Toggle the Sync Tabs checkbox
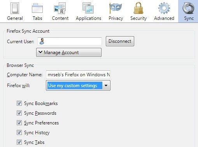Viewport: 198px width, 147px height. click(x=19, y=142)
